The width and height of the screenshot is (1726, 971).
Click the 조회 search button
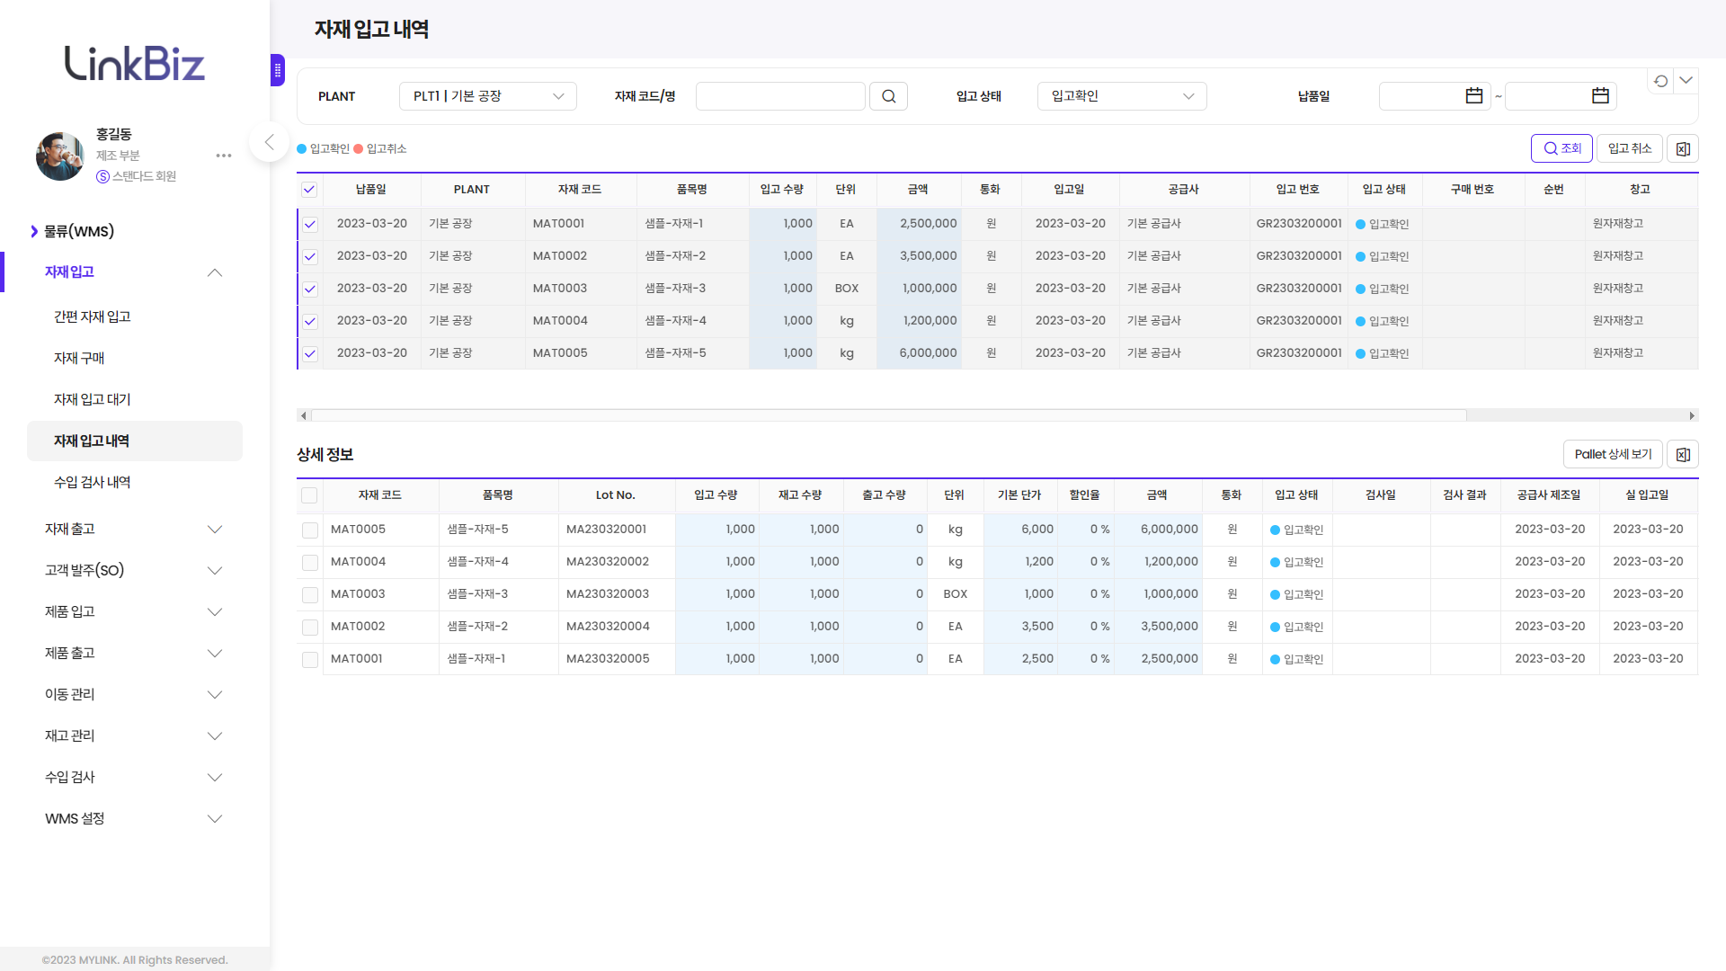click(1561, 149)
